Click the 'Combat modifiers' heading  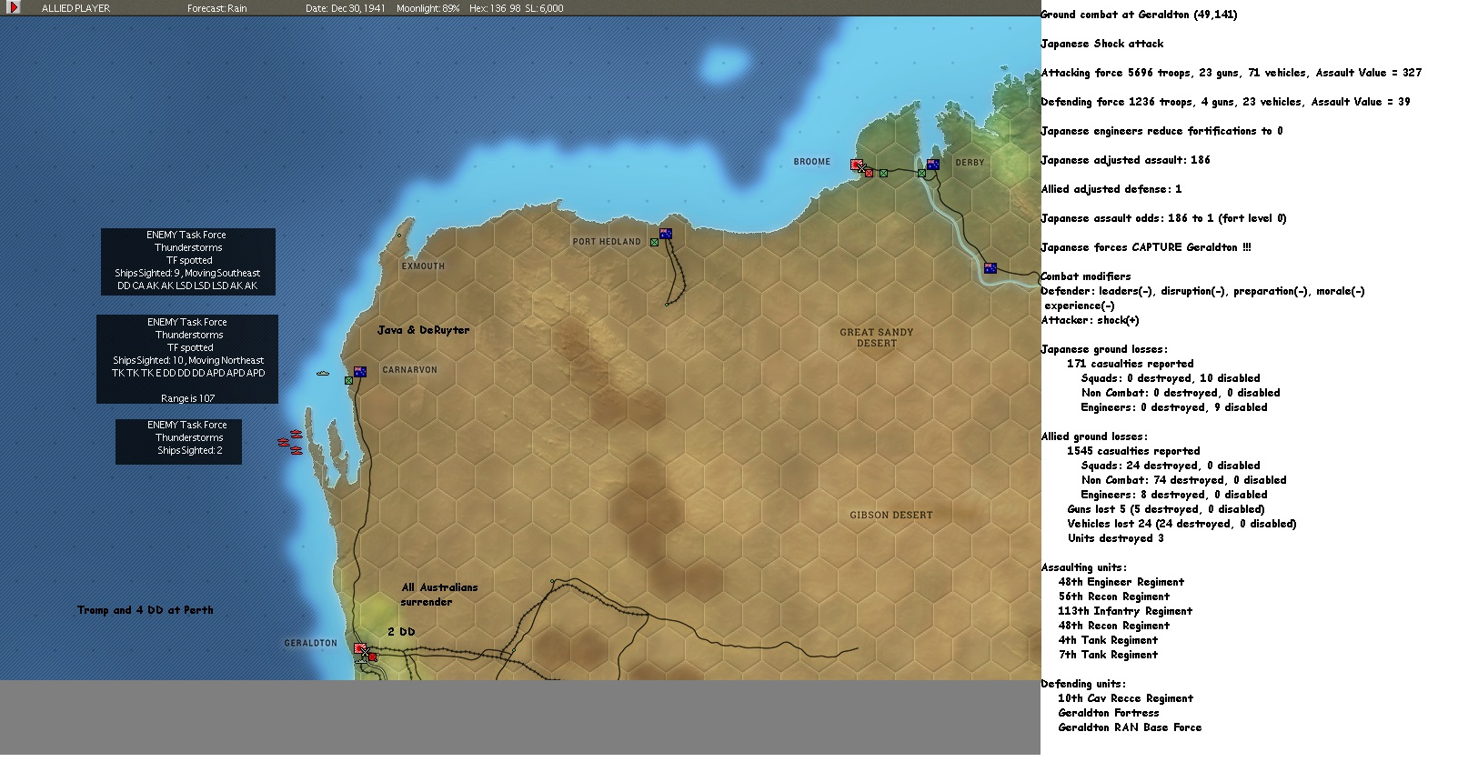1086,276
